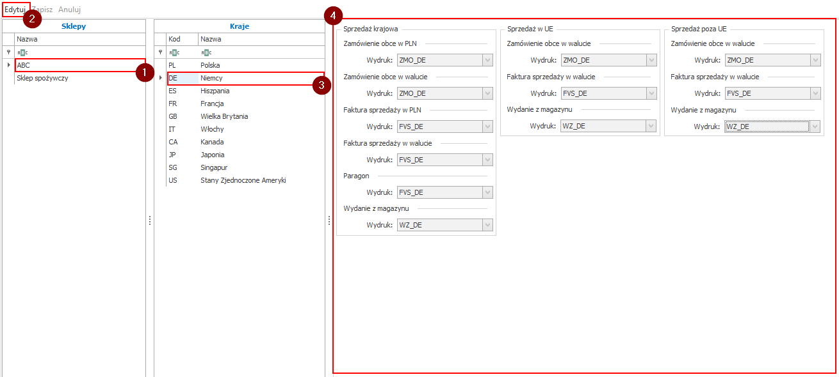Click the Zapisz button
This screenshot has height=377, width=839.
pos(42,10)
